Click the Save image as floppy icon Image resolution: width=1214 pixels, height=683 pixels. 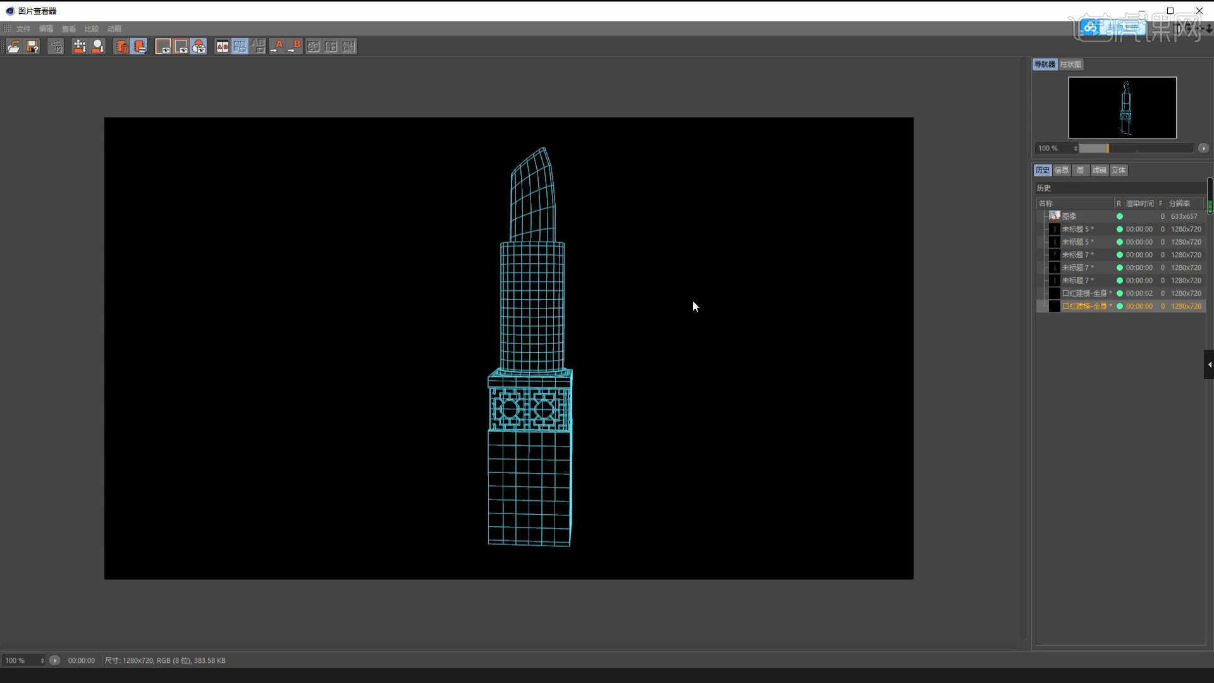click(x=32, y=46)
